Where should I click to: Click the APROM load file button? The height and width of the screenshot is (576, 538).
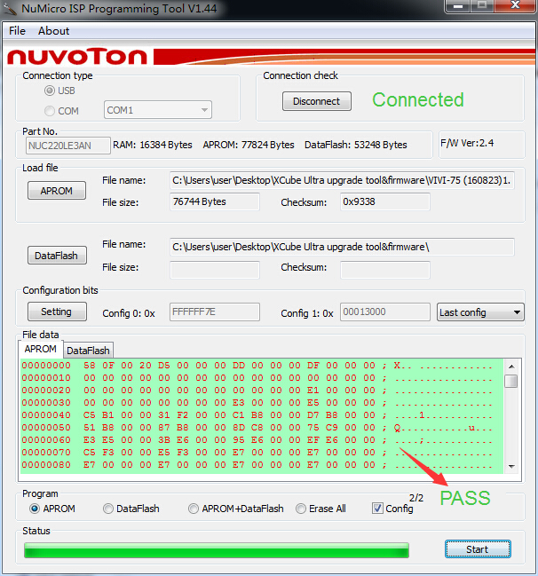[x=57, y=191]
